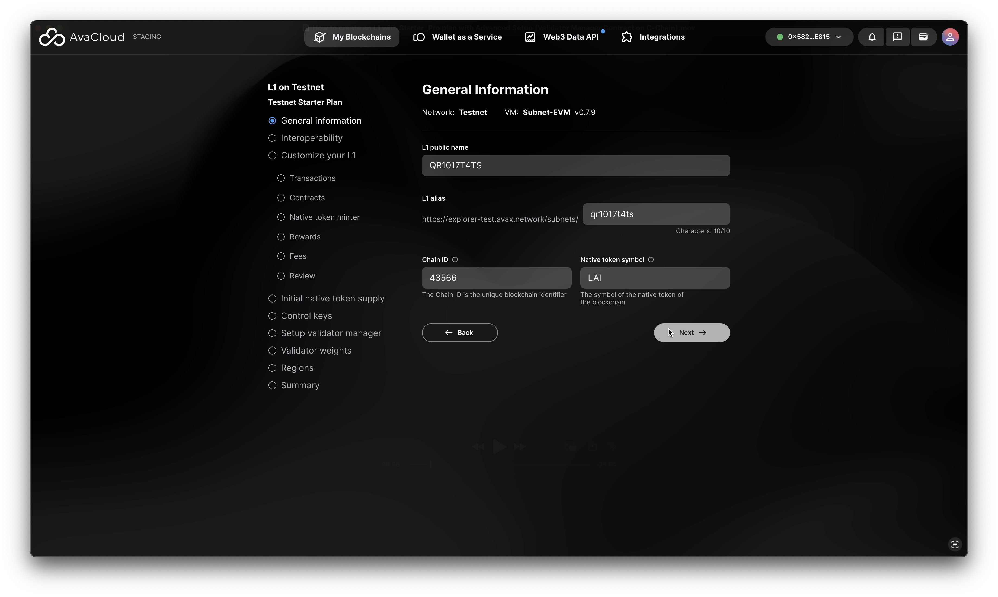
Task: Click the L1 public name field
Action: 575,165
